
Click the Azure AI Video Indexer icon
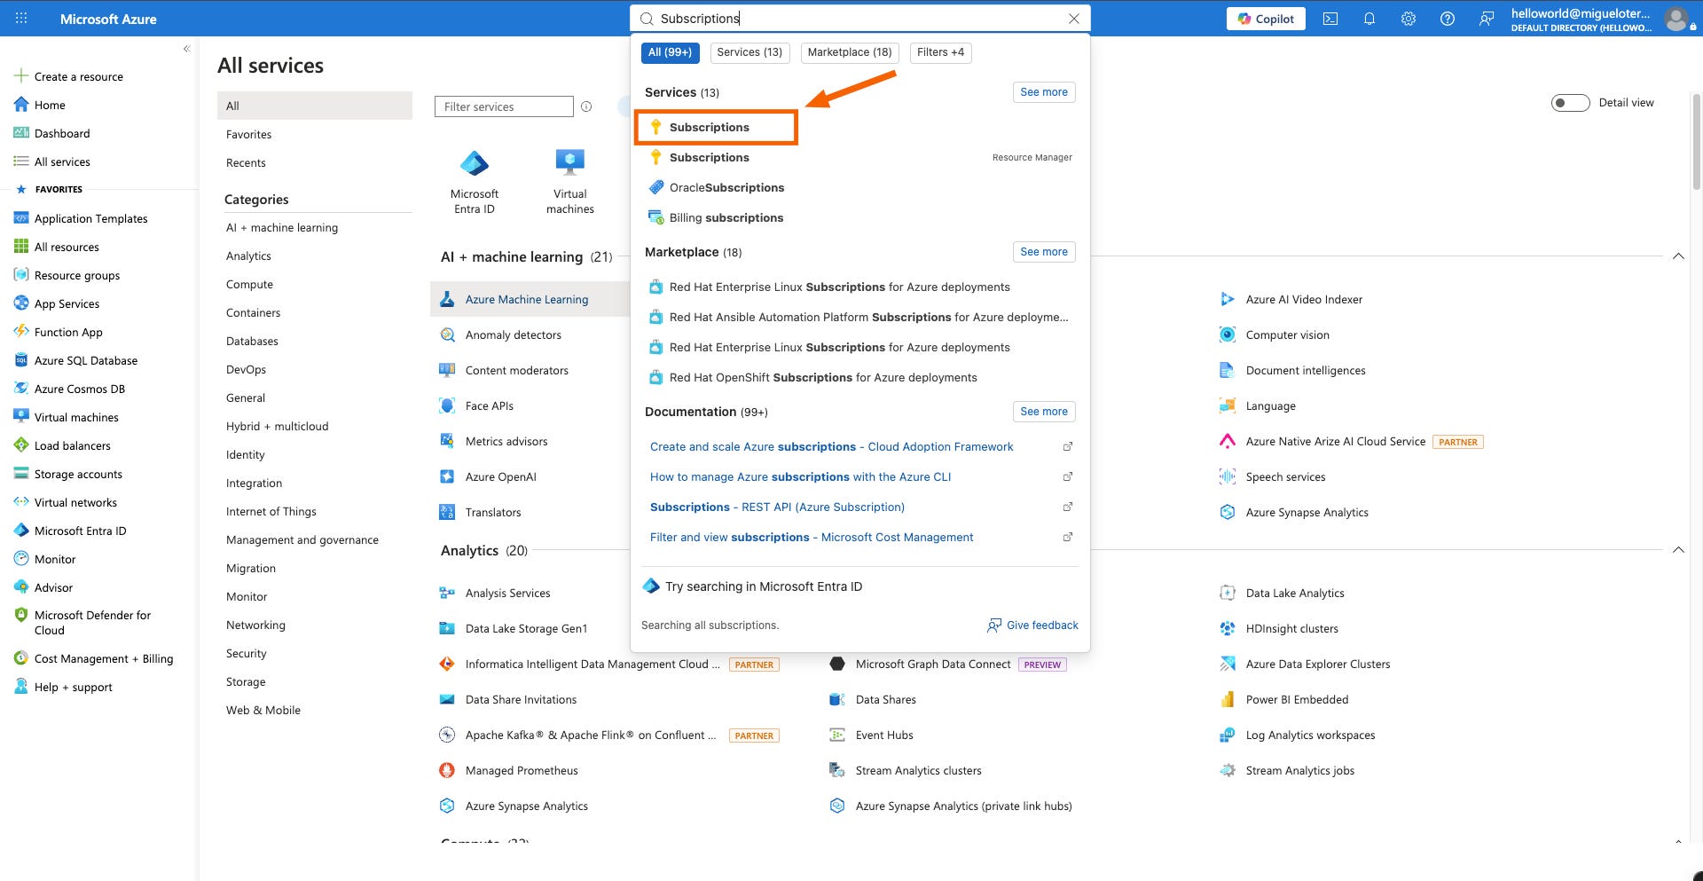[1228, 299]
